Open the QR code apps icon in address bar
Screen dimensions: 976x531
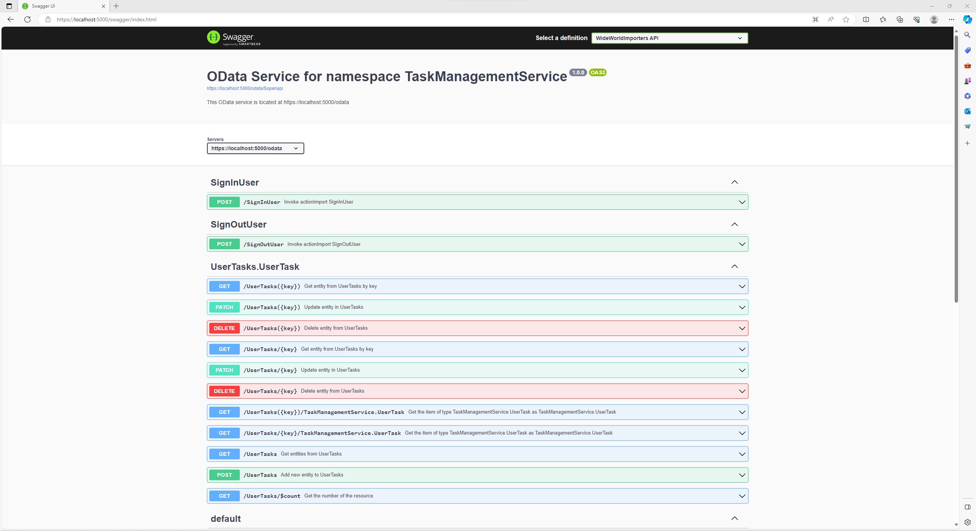(x=815, y=19)
